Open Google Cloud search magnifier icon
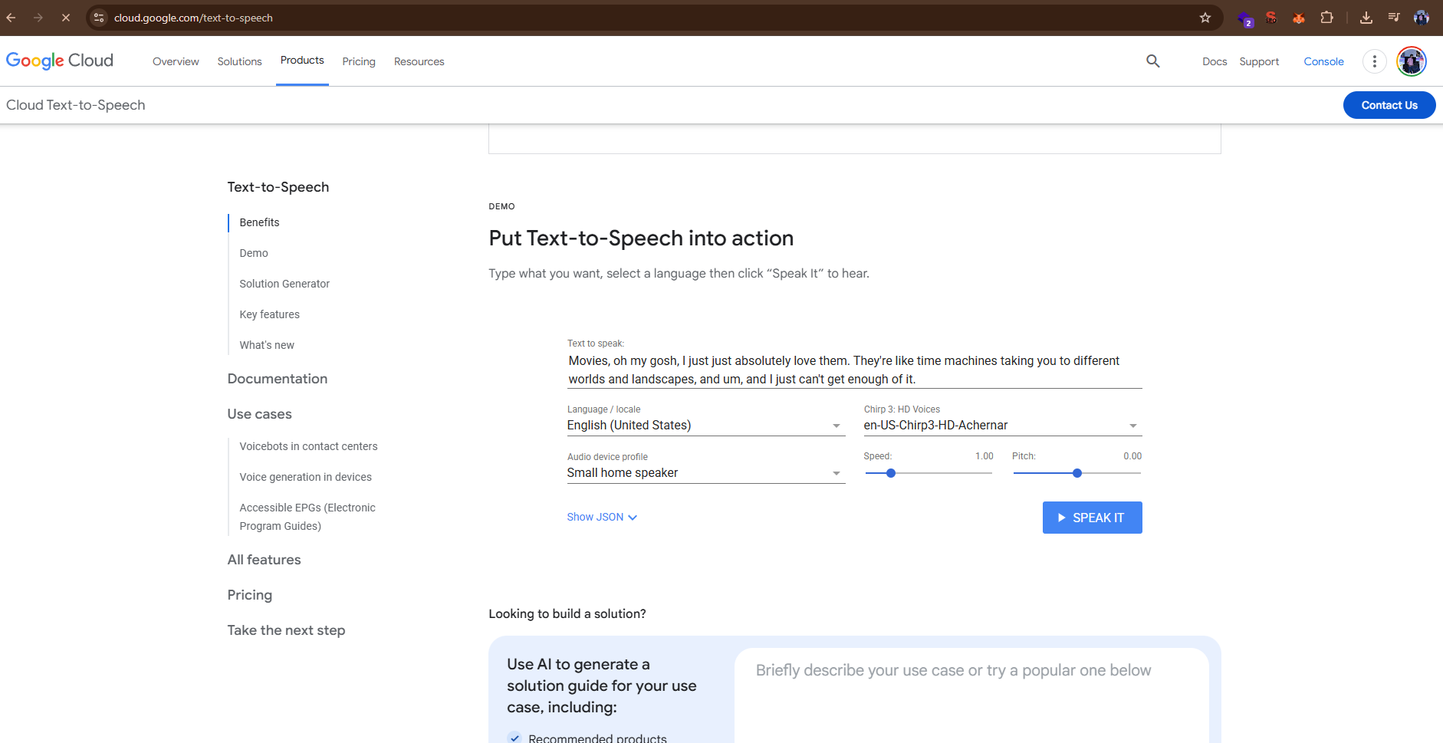Viewport: 1443px width, 743px height. click(x=1153, y=61)
